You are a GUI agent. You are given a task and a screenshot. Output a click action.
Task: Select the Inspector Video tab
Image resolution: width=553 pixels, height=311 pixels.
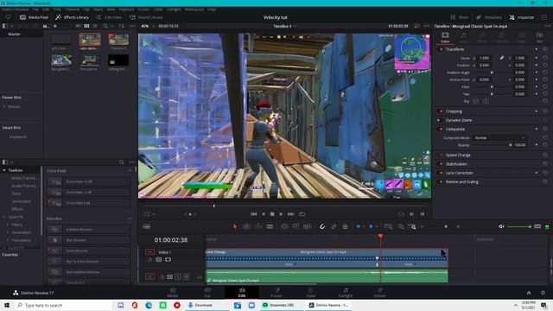(x=445, y=37)
